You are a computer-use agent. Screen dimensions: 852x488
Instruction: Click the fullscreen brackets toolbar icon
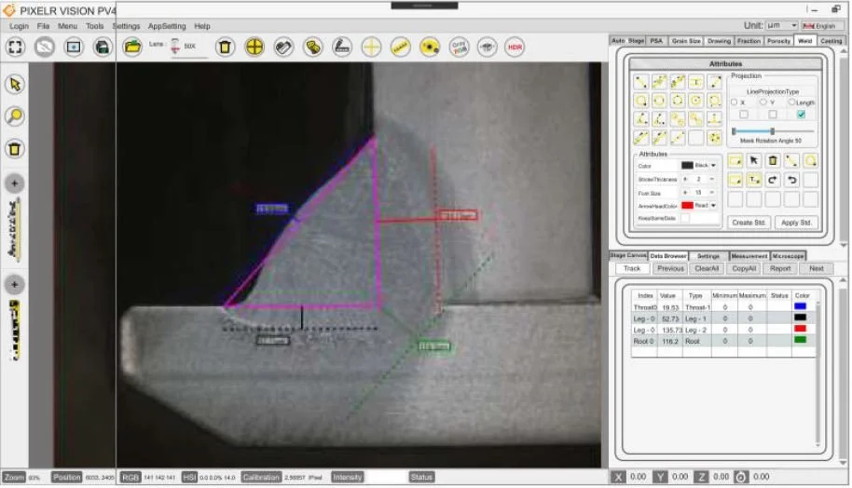[x=15, y=47]
